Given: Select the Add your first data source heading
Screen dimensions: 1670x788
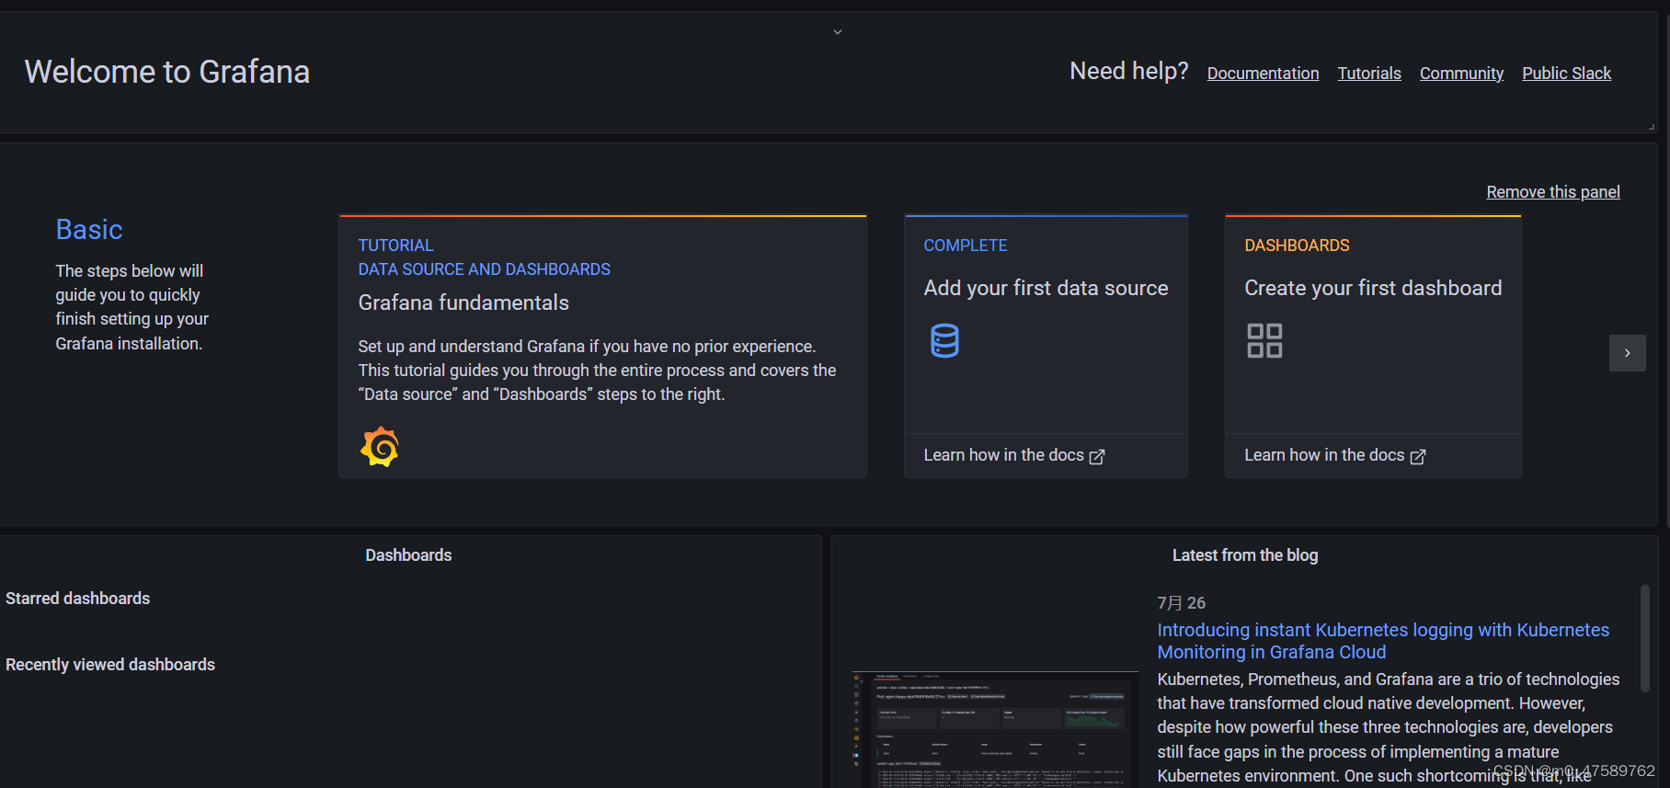Looking at the screenshot, I should [1046, 289].
